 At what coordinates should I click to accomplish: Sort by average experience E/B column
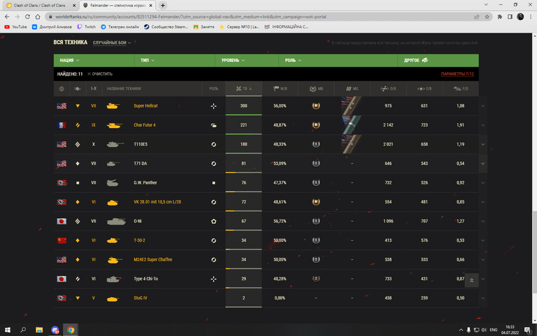424,89
